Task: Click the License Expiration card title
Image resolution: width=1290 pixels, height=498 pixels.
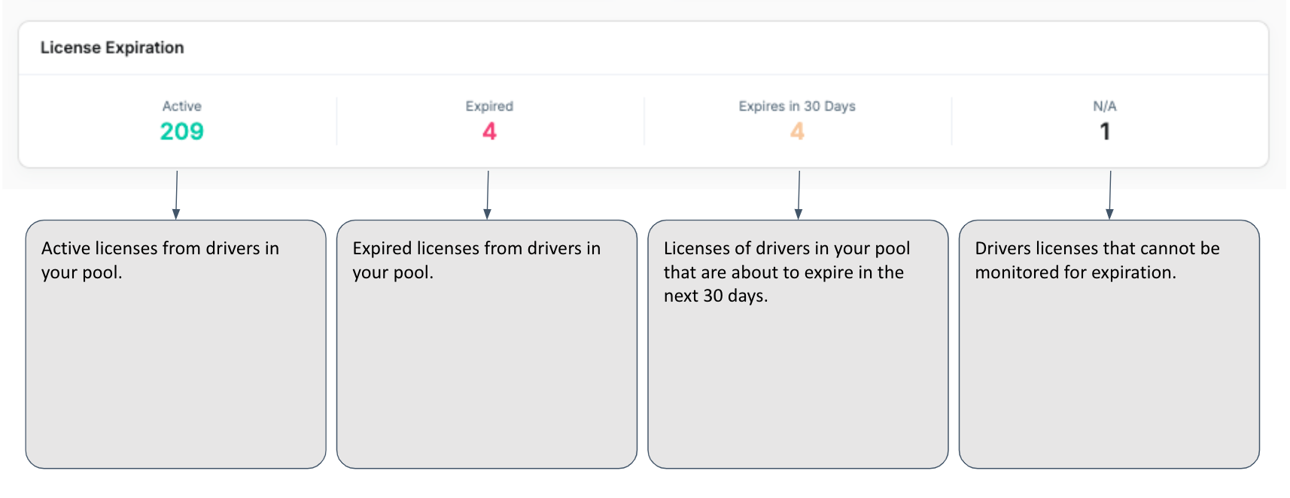Action: pos(112,47)
